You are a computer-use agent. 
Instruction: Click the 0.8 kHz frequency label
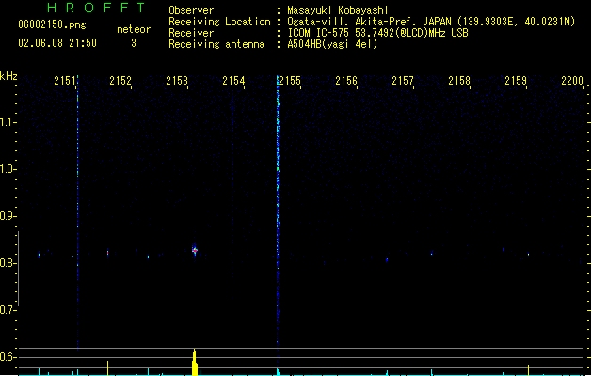point(8,263)
